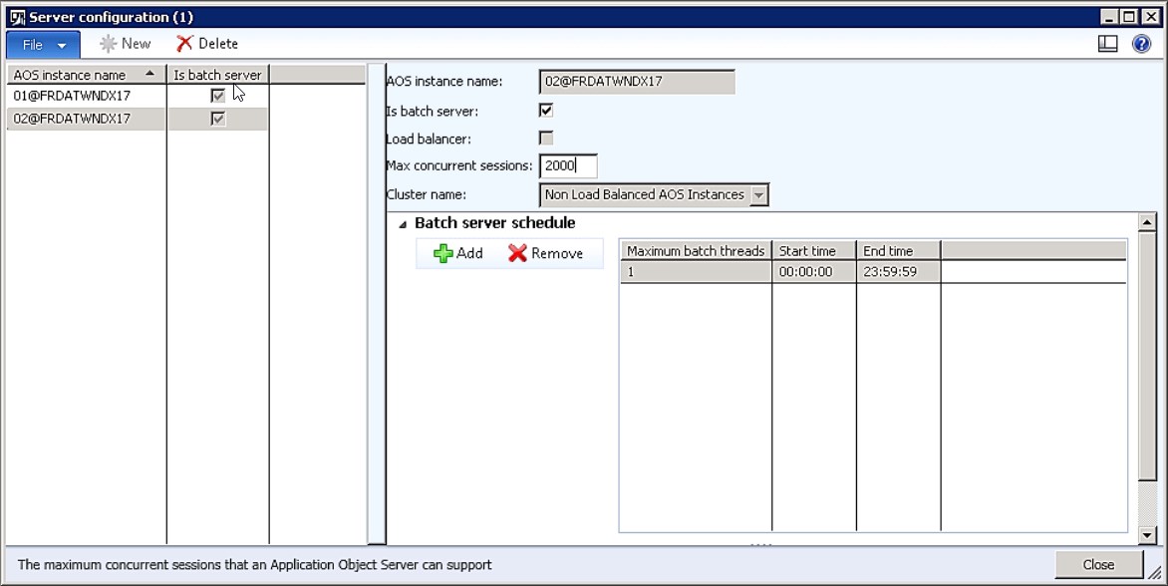Open the File menu
Screen dimensions: 1168x586
[x=43, y=45]
